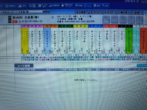Click the yellow frame header for numbers 10 and 9

click(x=81, y=26)
